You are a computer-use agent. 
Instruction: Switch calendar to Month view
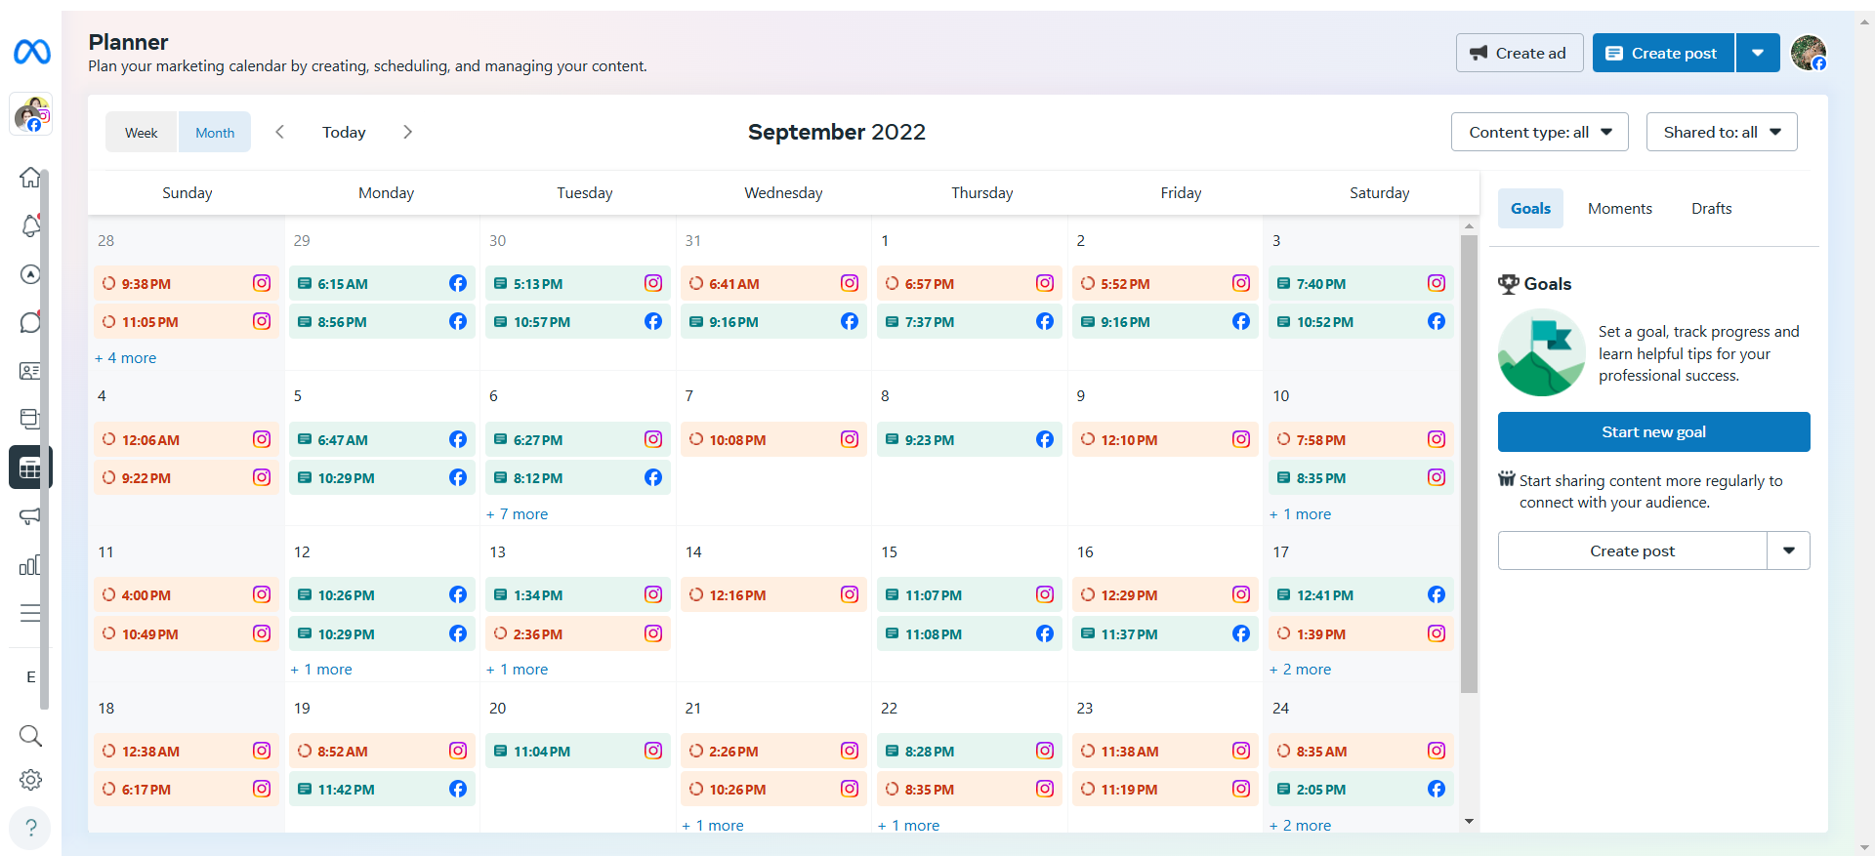coord(215,133)
